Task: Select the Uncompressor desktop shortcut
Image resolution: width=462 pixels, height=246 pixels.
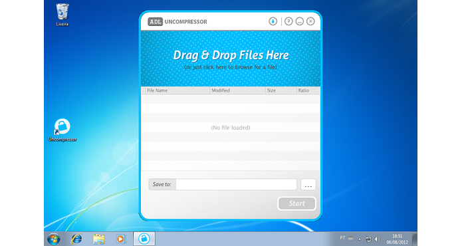Action: pos(62,130)
